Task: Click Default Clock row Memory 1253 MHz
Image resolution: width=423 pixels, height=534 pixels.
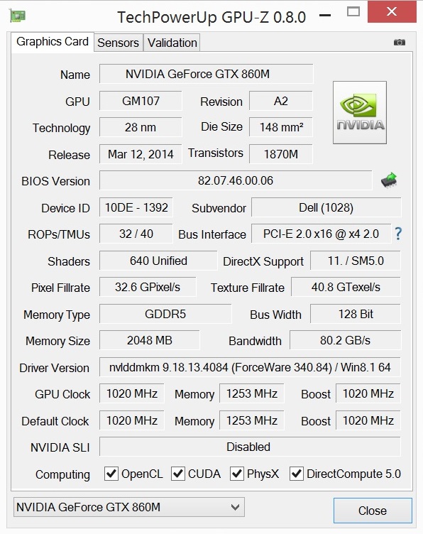Action: [252, 420]
